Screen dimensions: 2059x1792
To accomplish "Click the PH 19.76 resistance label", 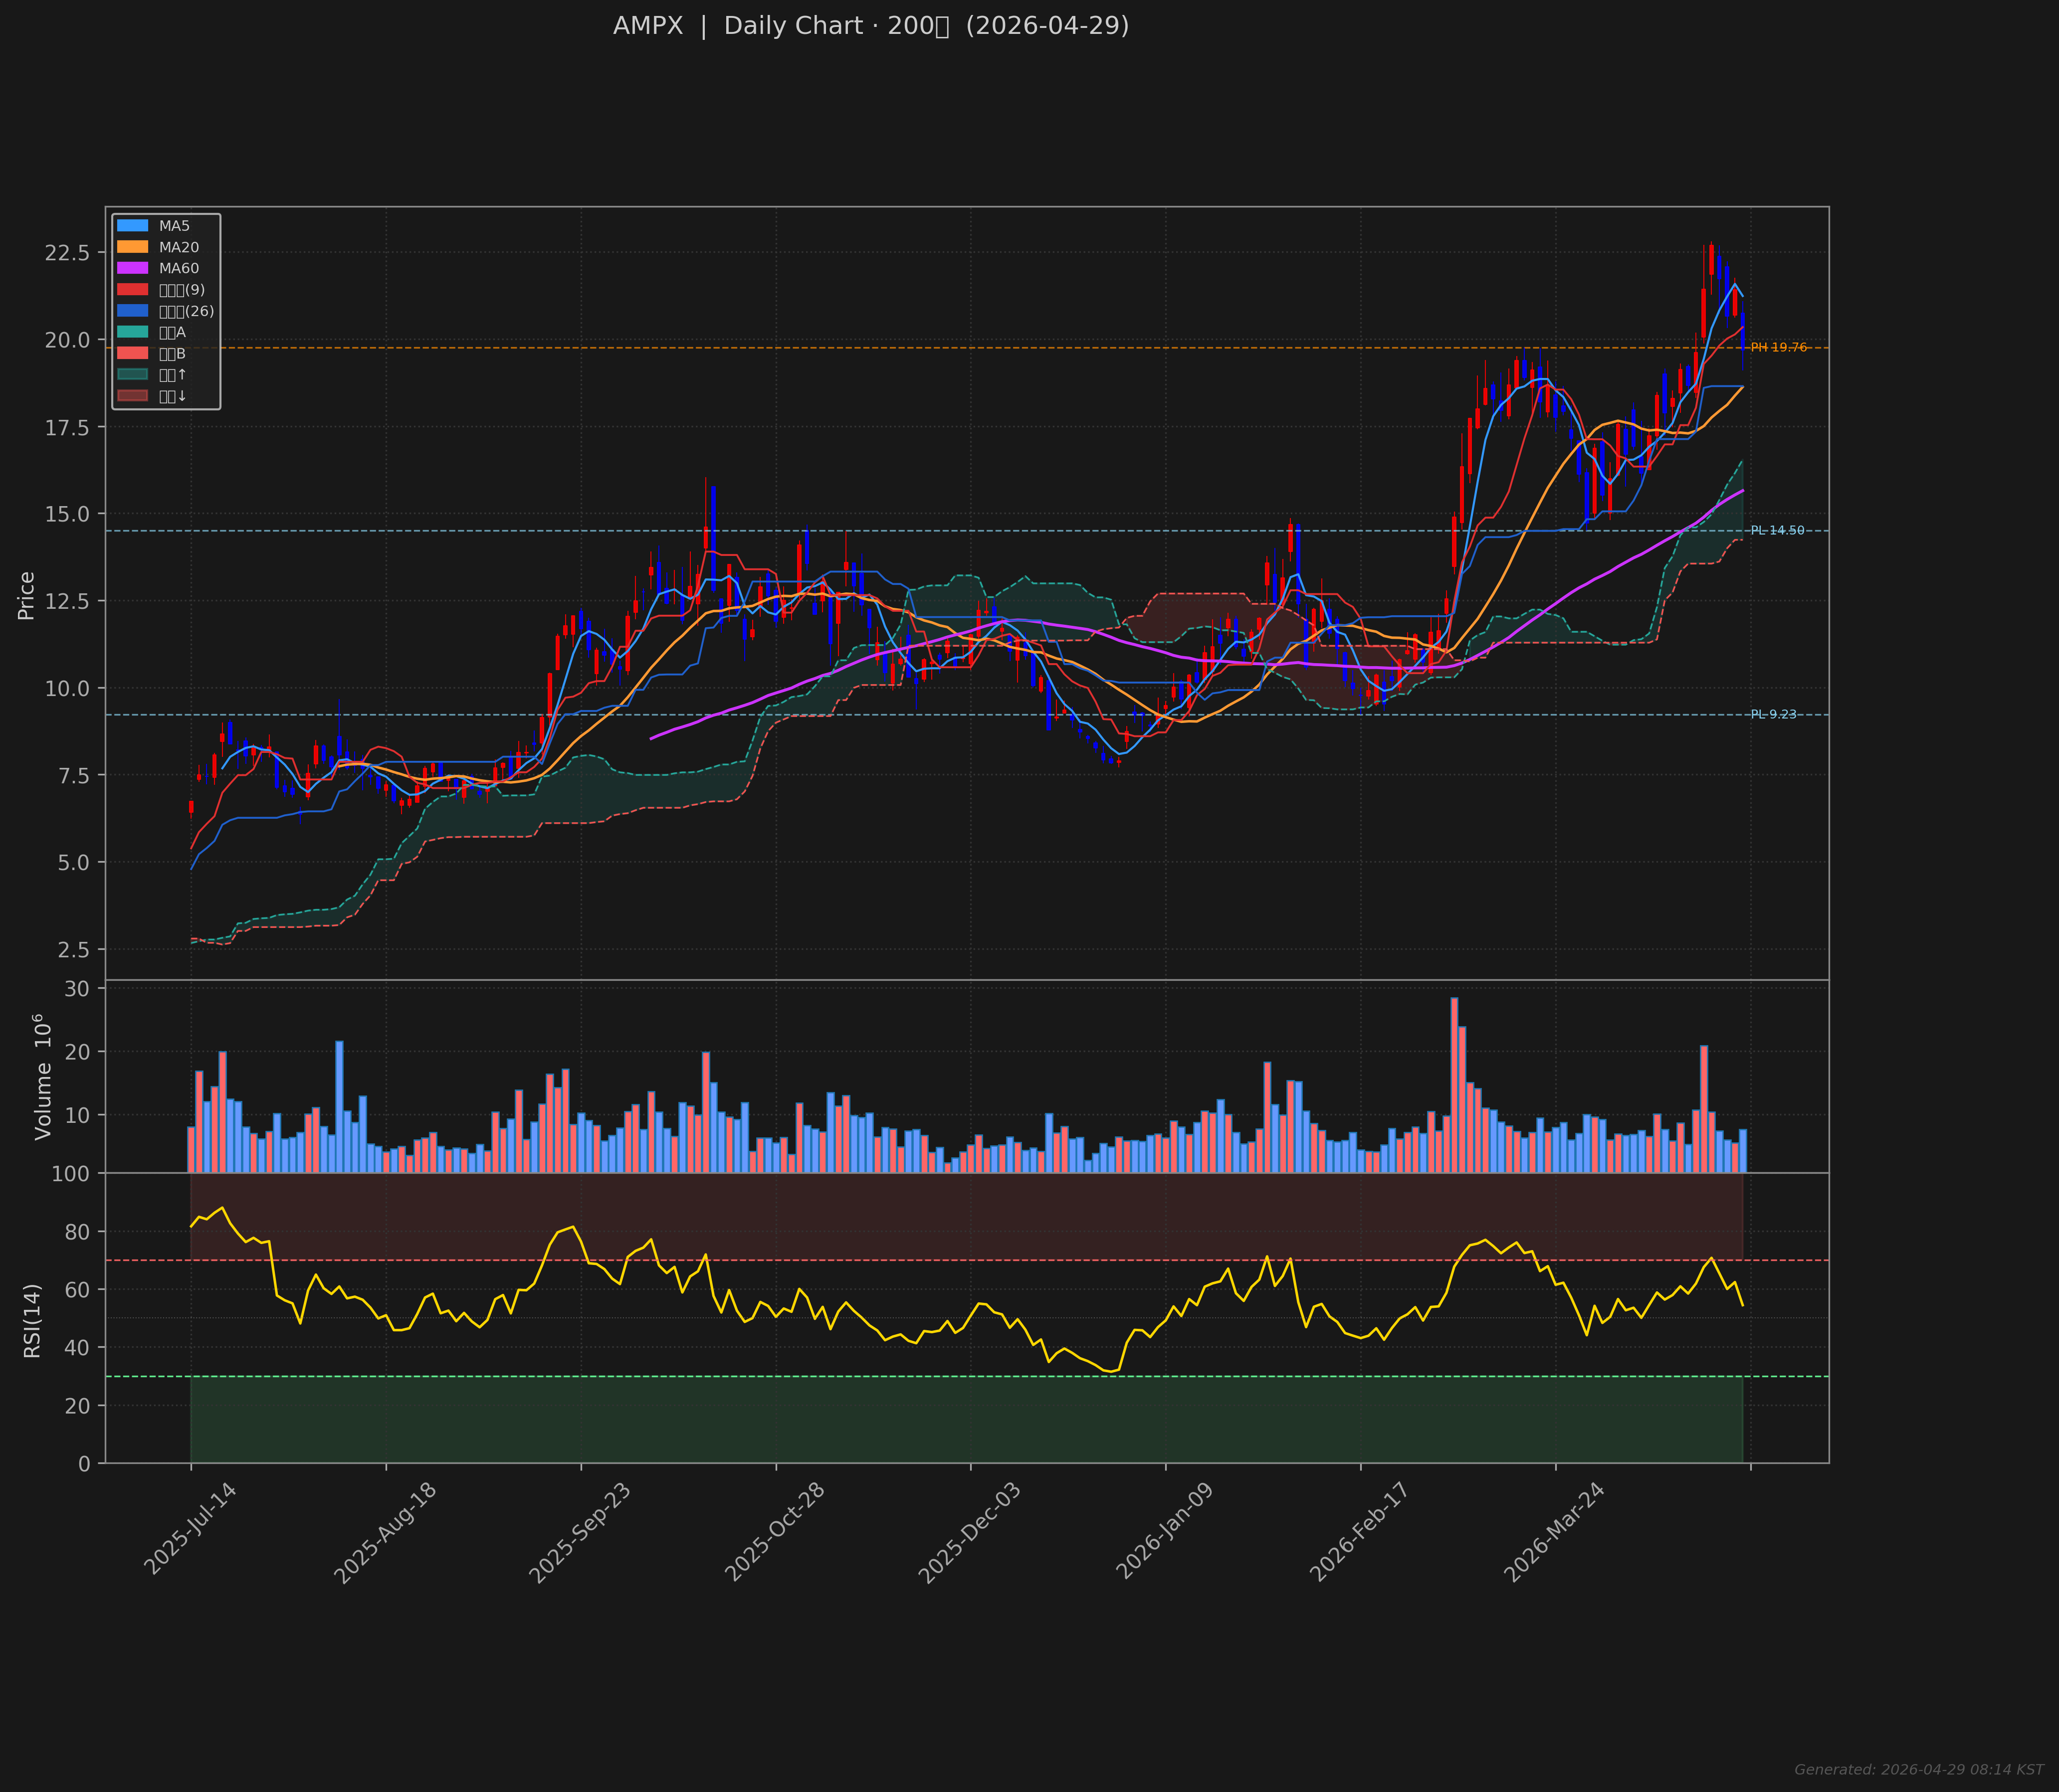I will (1778, 348).
